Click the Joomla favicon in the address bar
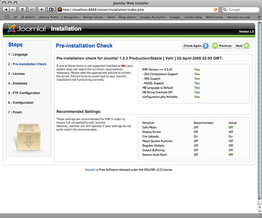262x218 pixels. click(60, 9)
